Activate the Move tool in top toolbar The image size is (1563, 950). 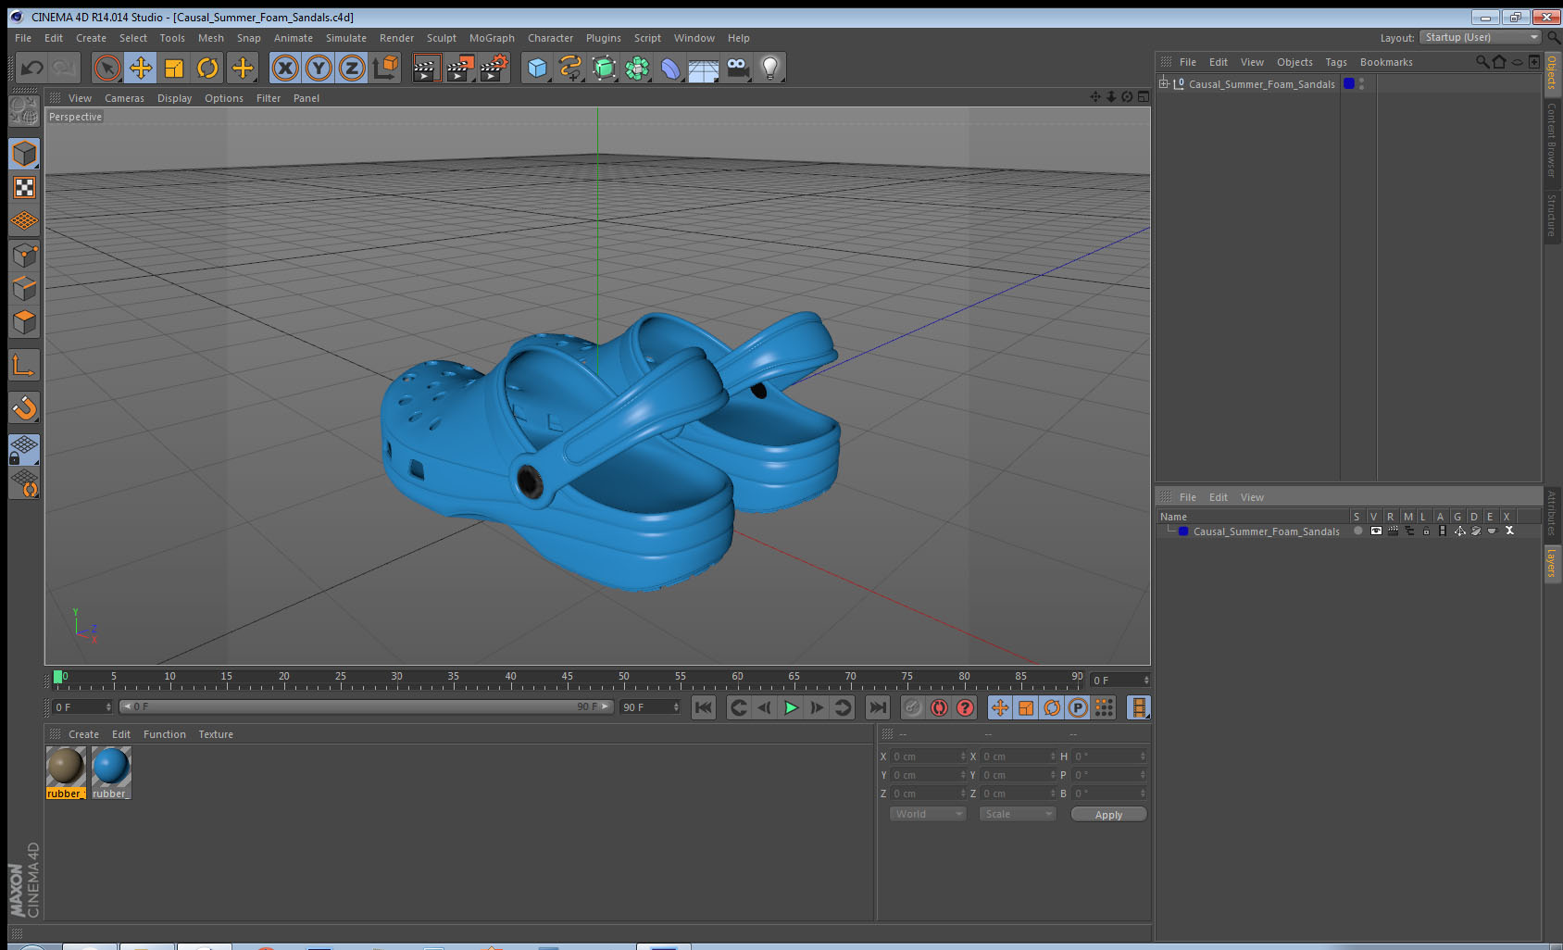[x=141, y=68]
